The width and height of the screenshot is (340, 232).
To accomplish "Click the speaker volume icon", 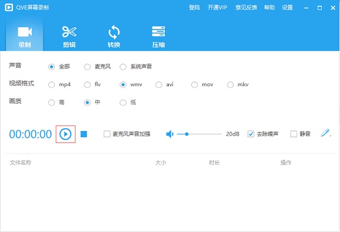I will pyautogui.click(x=169, y=134).
